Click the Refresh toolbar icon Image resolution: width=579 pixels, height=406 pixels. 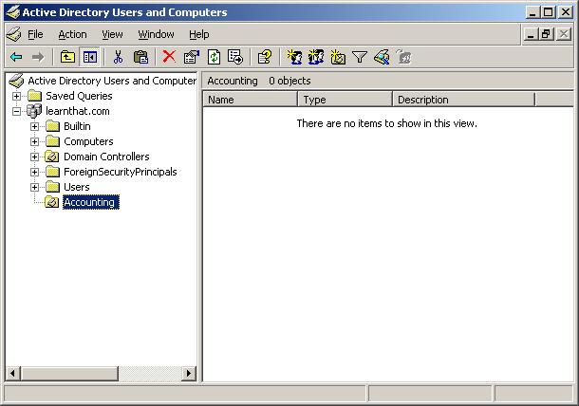coord(214,57)
